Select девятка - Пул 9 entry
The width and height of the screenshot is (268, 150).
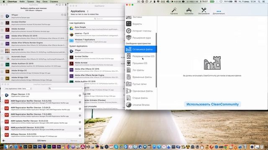pos(97,34)
